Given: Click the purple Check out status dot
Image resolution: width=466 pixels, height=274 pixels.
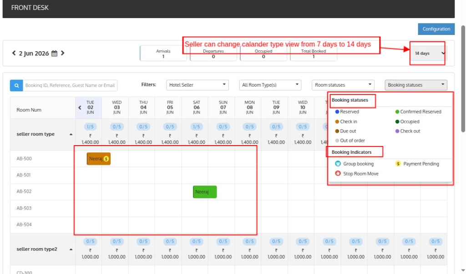Looking at the screenshot, I should [397, 131].
